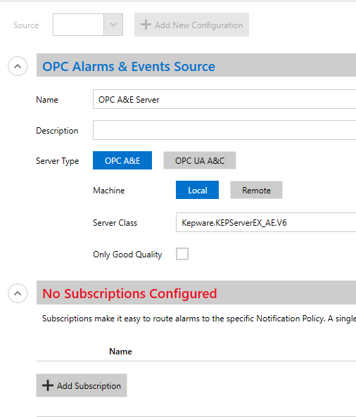Click the subscriptions description text
Screen dimensions: 356x417
click(199, 319)
